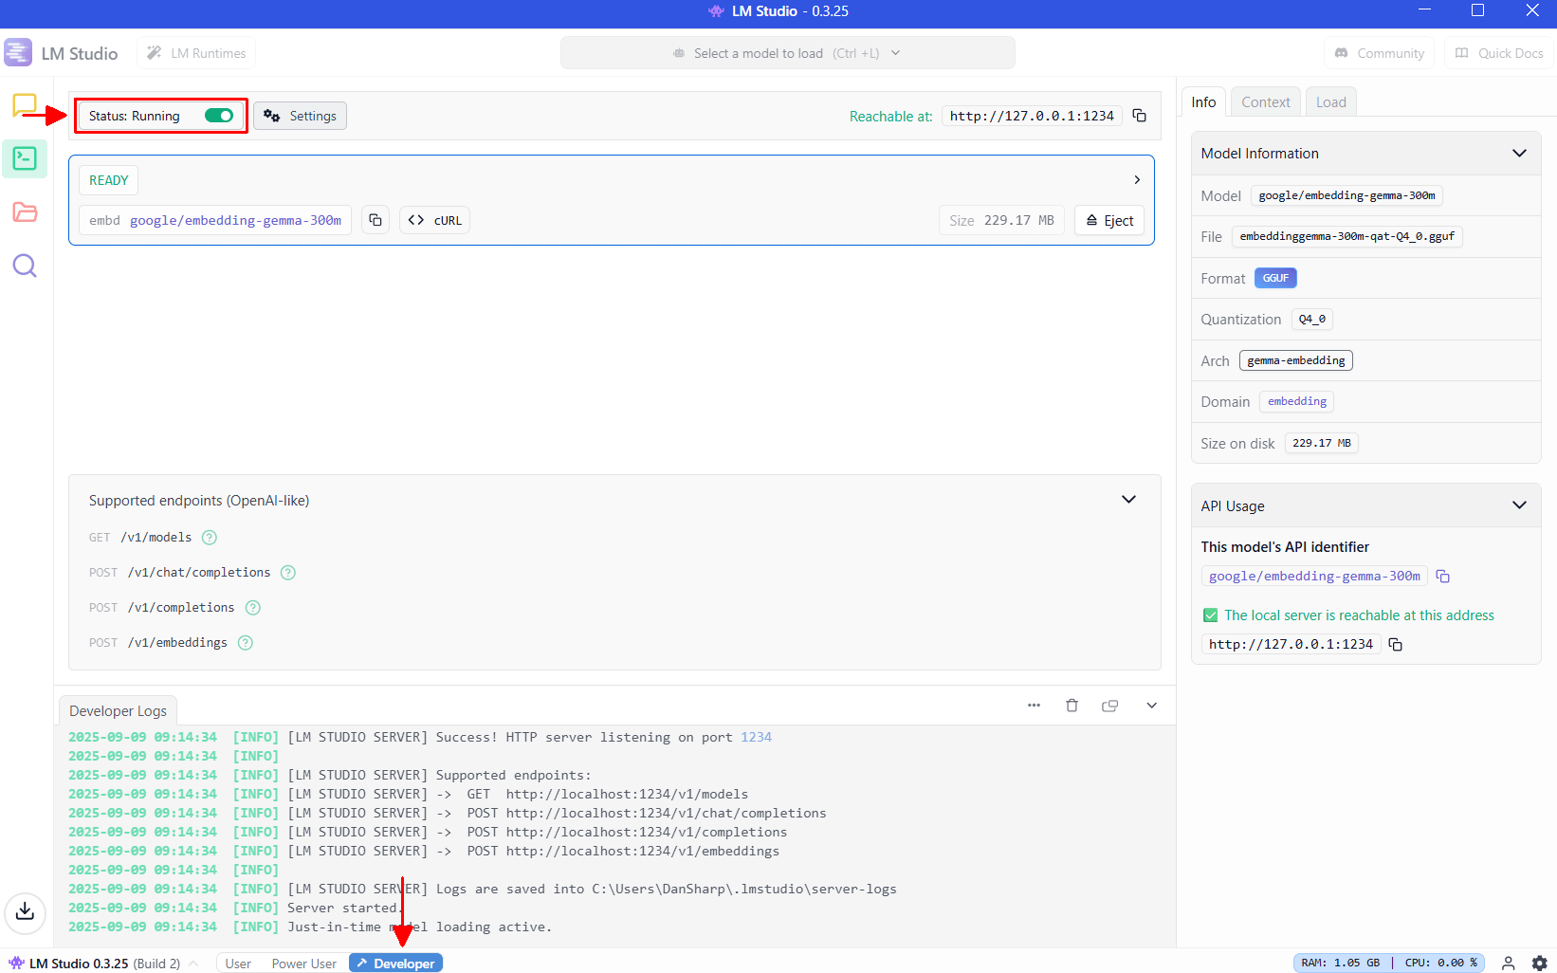Select the User mode
Image resolution: width=1557 pixels, height=973 pixels.
pos(238,964)
